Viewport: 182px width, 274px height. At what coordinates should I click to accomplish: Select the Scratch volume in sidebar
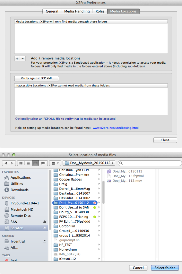point(24,228)
